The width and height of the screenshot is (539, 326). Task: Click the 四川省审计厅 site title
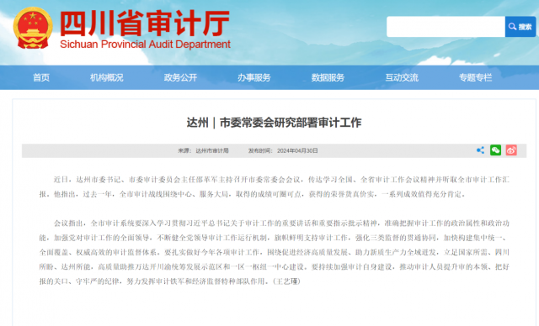click(x=145, y=23)
